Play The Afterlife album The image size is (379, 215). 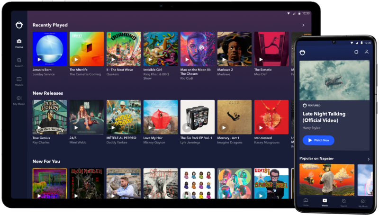tap(76, 59)
